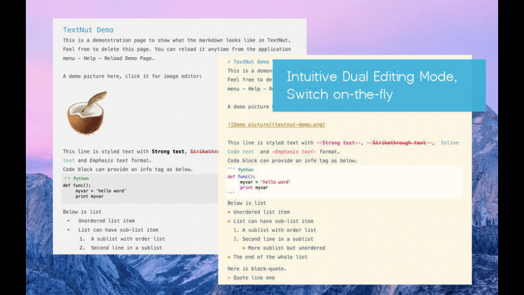Image resolution: width=524 pixels, height=295 pixels.
Task: Click "myvar = 'hello word'" in the rendered gray code block
Action: click(101, 191)
